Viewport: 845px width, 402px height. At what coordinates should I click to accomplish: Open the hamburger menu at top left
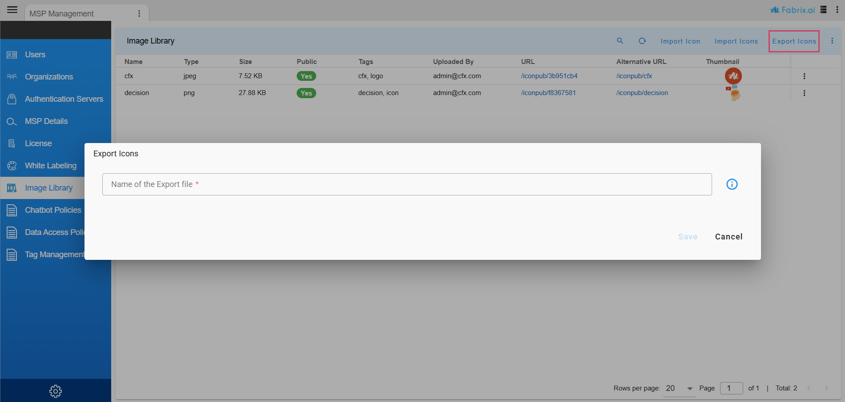pos(12,10)
